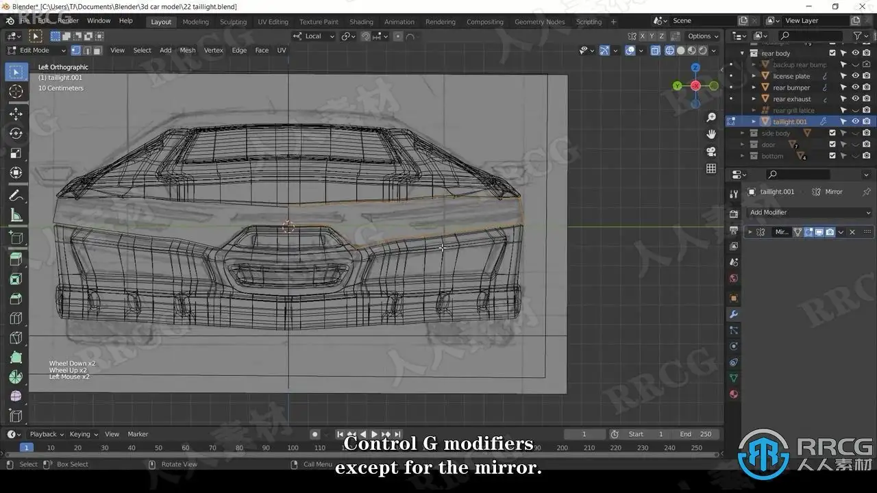Switch to face select mode
This screenshot has height=493, width=877.
point(97,50)
